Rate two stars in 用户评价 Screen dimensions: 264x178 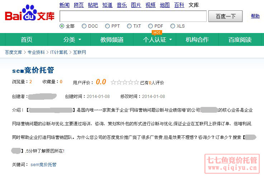coord(119,82)
